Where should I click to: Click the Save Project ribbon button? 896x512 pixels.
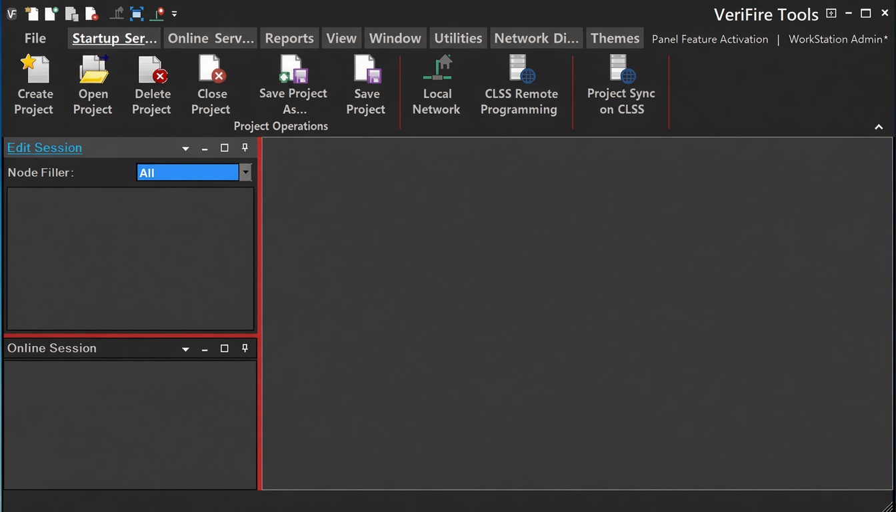pos(366,85)
